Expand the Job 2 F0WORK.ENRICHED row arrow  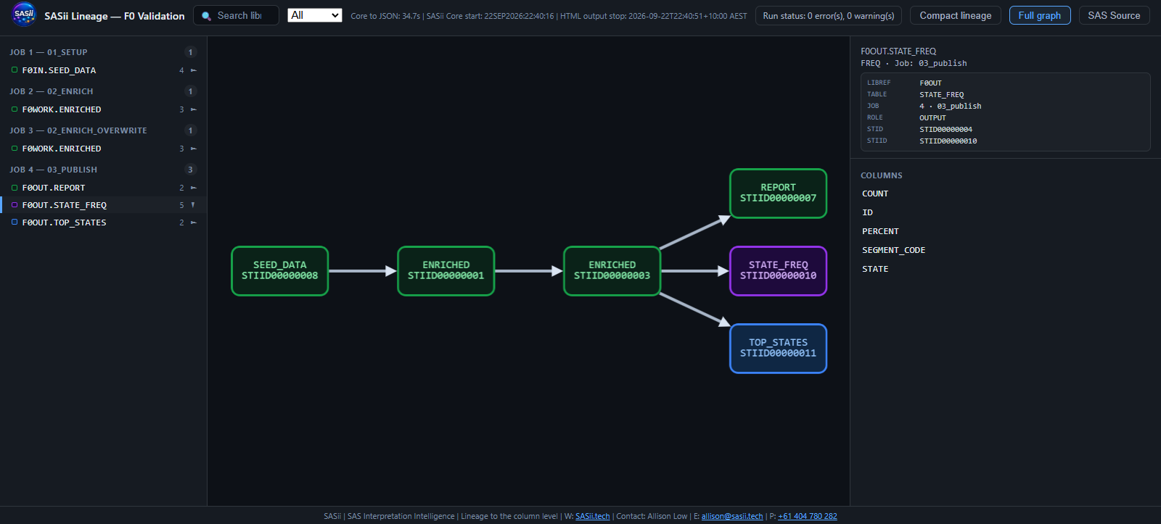coord(193,109)
